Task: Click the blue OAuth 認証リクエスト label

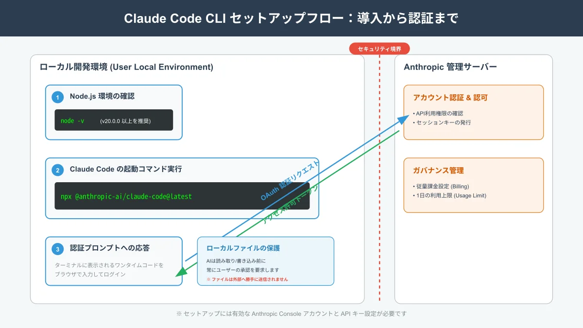Action: [x=290, y=180]
